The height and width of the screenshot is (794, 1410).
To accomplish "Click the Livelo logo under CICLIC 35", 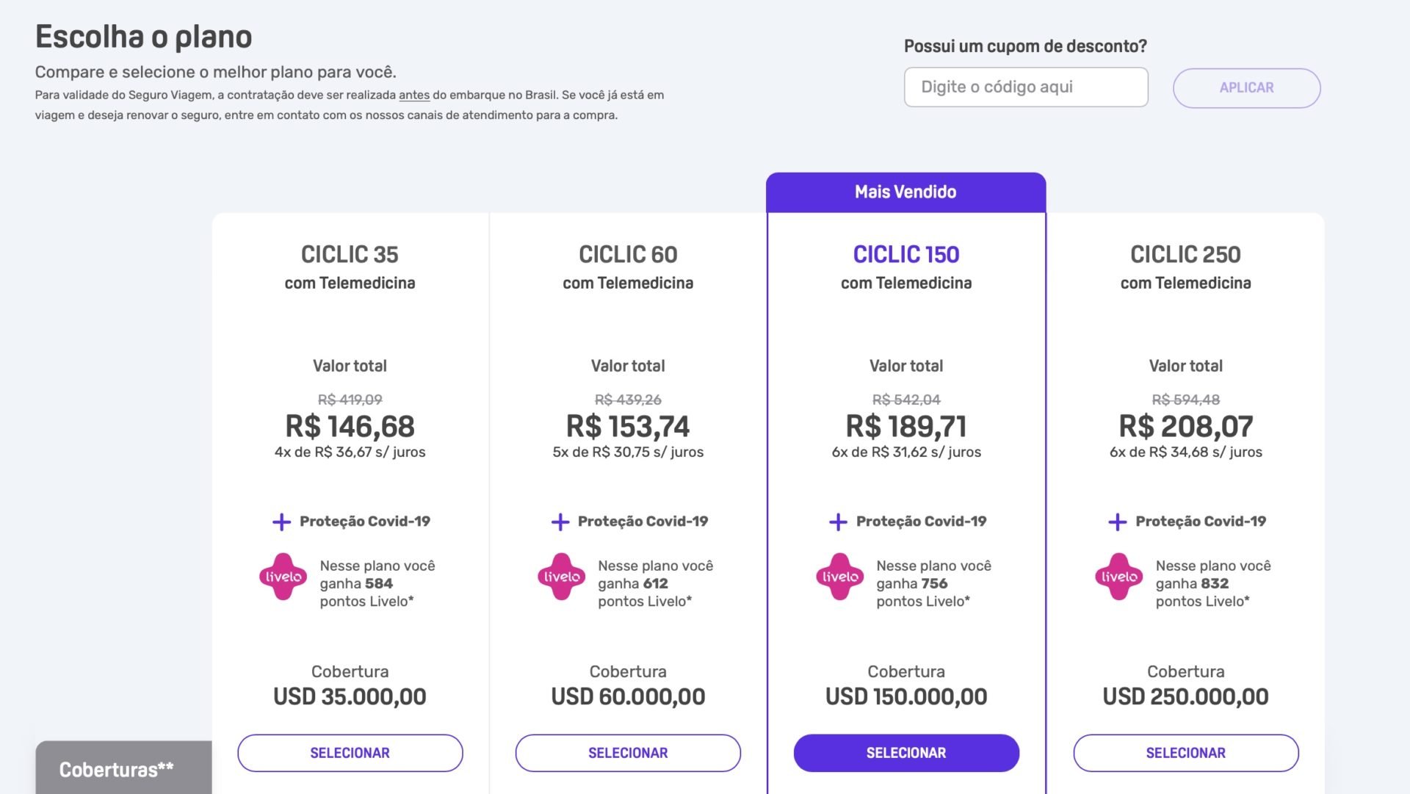I will coord(283,577).
